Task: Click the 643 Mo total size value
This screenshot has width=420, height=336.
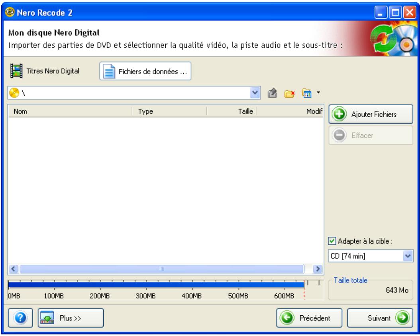Action: [397, 290]
